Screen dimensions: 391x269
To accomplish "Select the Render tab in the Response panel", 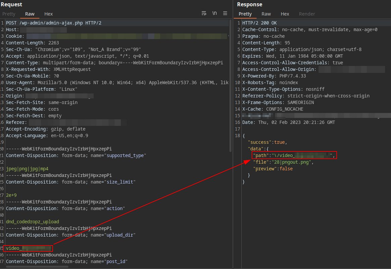I will (x=306, y=14).
